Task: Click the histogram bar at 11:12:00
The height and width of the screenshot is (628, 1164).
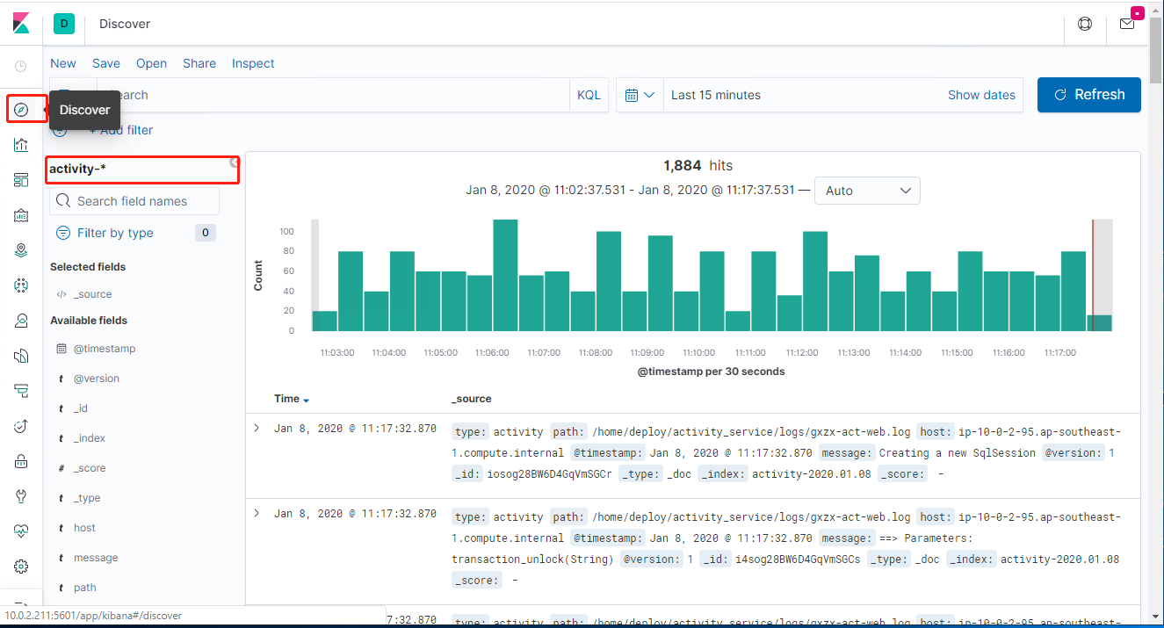Action: tap(815, 281)
